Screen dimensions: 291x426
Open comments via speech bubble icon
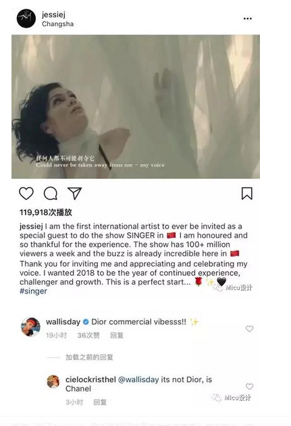(51, 194)
